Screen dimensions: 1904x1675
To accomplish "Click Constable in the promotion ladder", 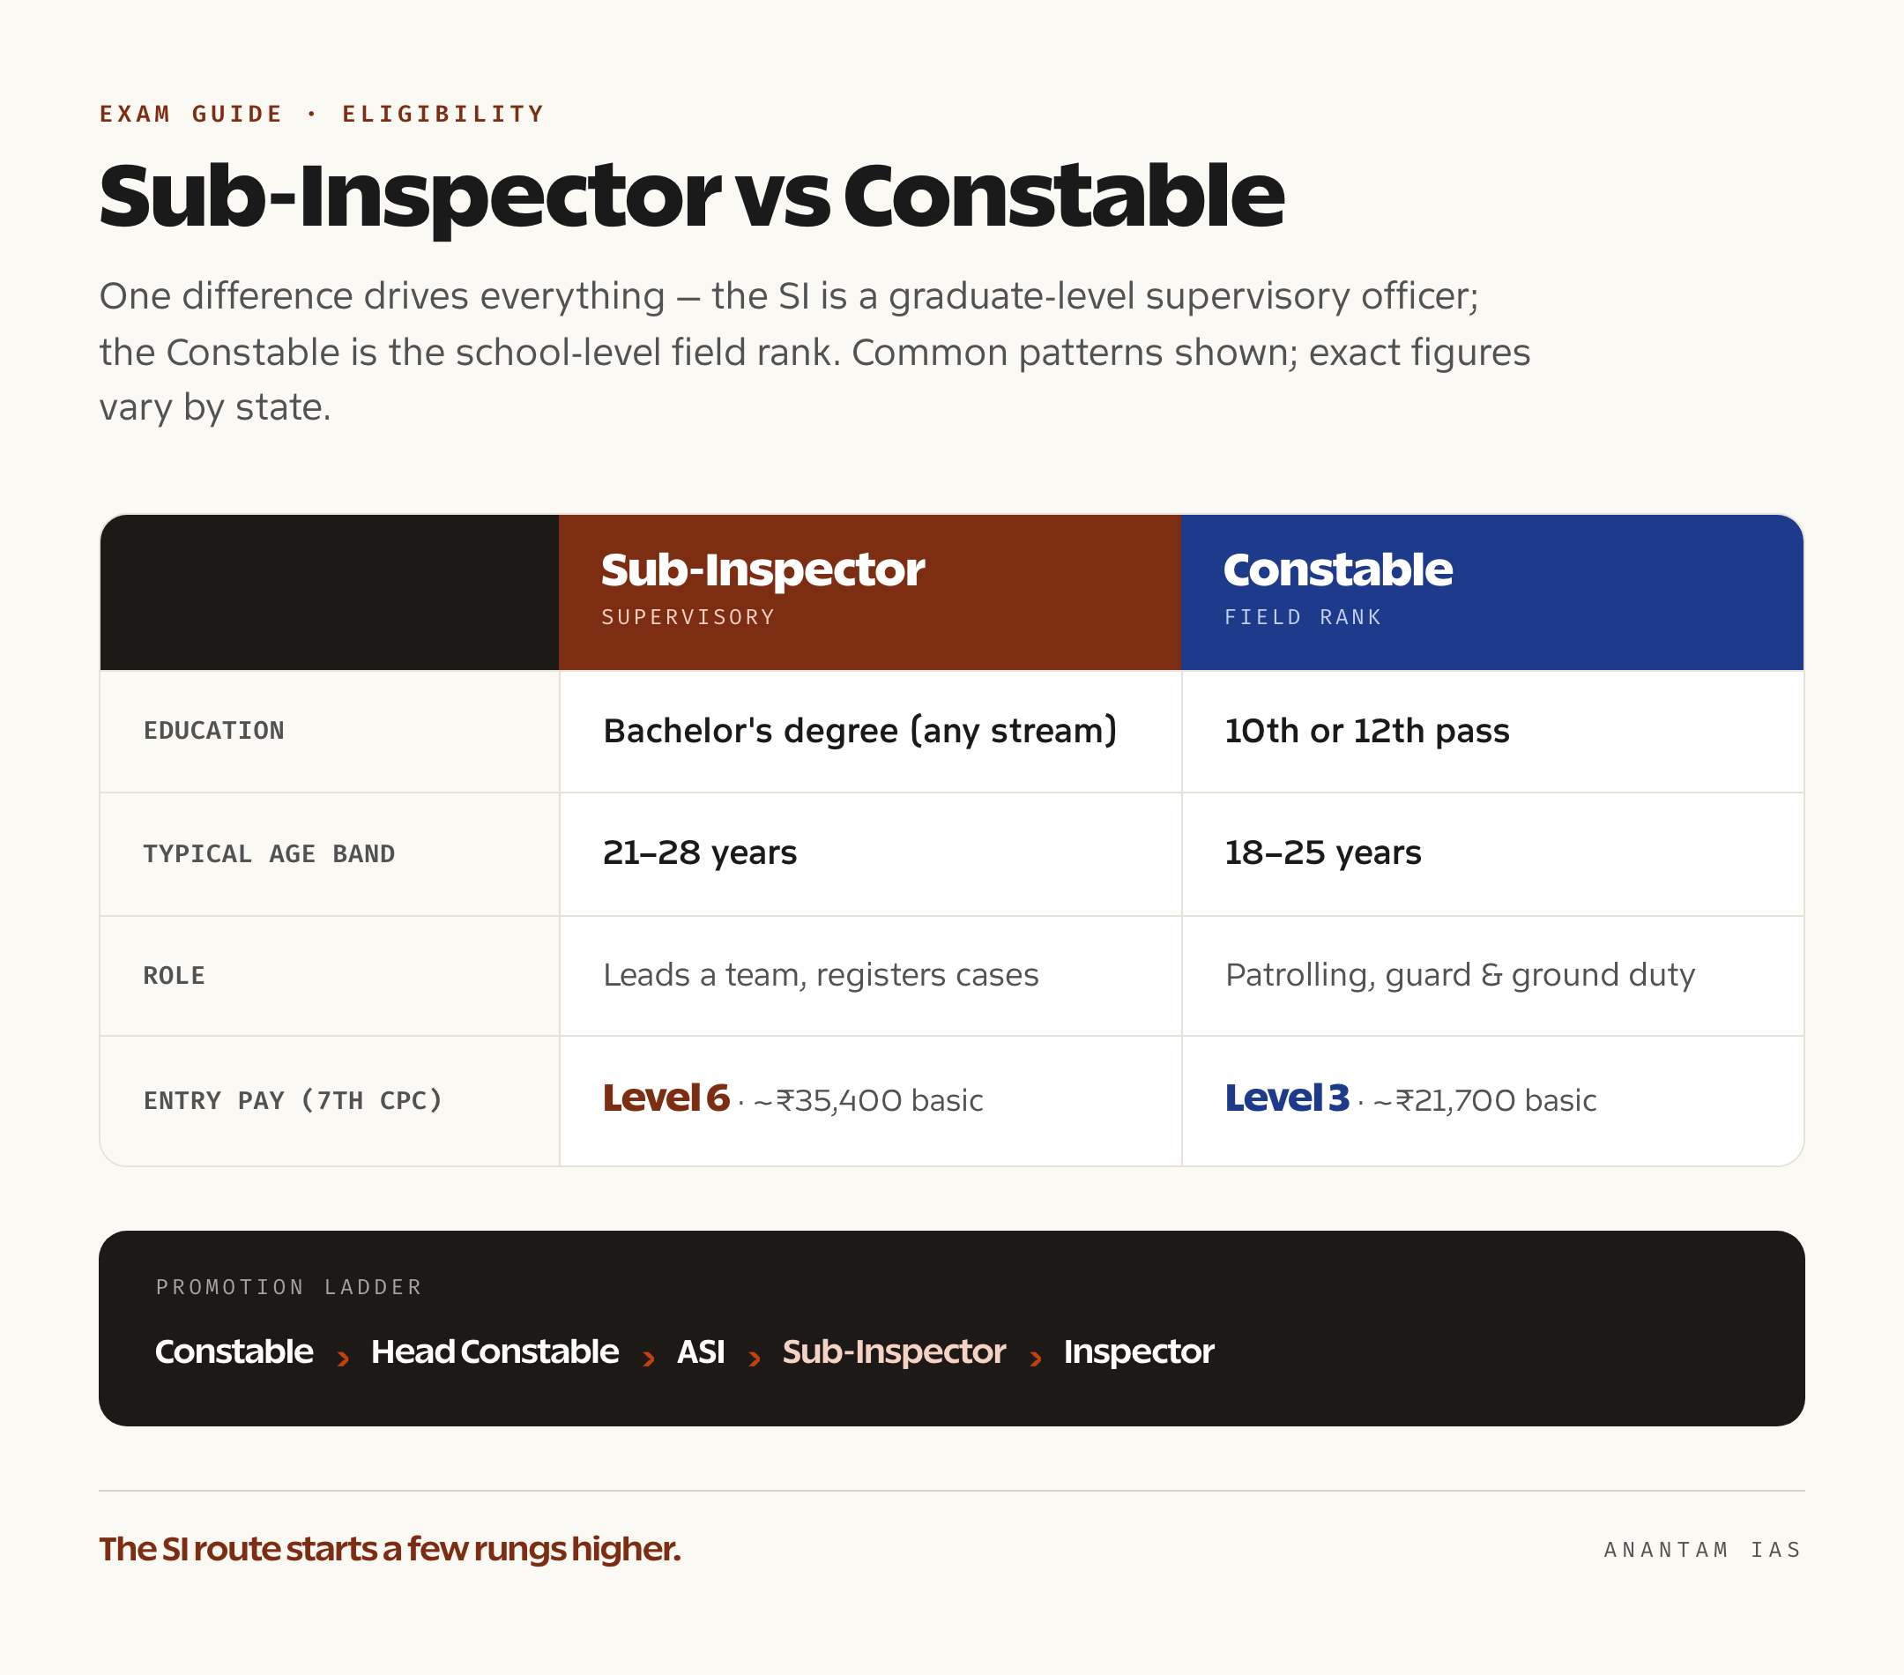I will [234, 1351].
